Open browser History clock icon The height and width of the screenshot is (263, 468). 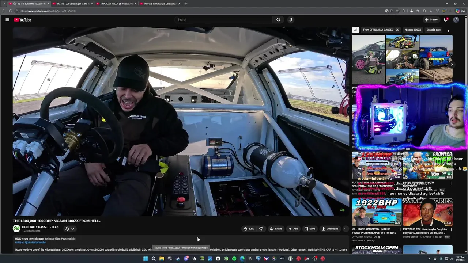pyautogui.click(x=424, y=11)
